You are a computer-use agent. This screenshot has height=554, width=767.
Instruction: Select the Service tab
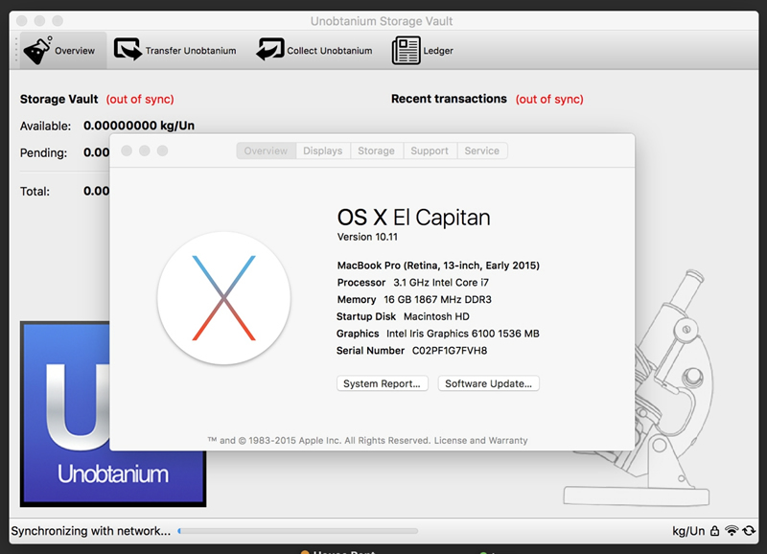[481, 150]
